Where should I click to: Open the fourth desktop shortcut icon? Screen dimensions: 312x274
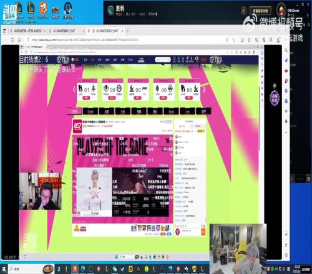56,11
